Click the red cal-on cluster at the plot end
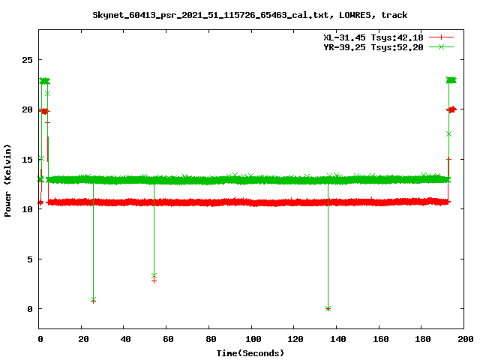This screenshot has width=480, height=360. click(451, 109)
